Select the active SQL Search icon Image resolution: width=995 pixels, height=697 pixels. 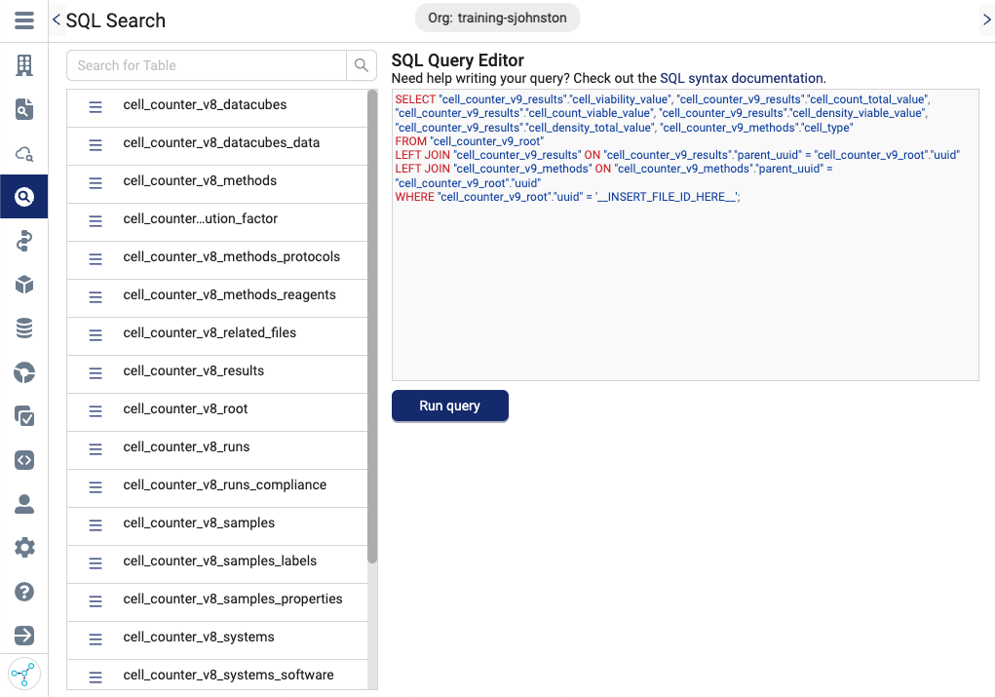coord(24,196)
